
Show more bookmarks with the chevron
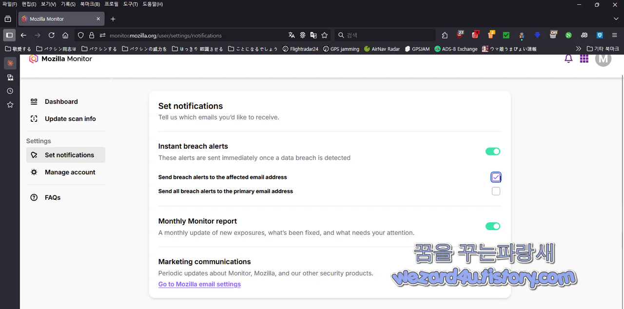pyautogui.click(x=578, y=49)
